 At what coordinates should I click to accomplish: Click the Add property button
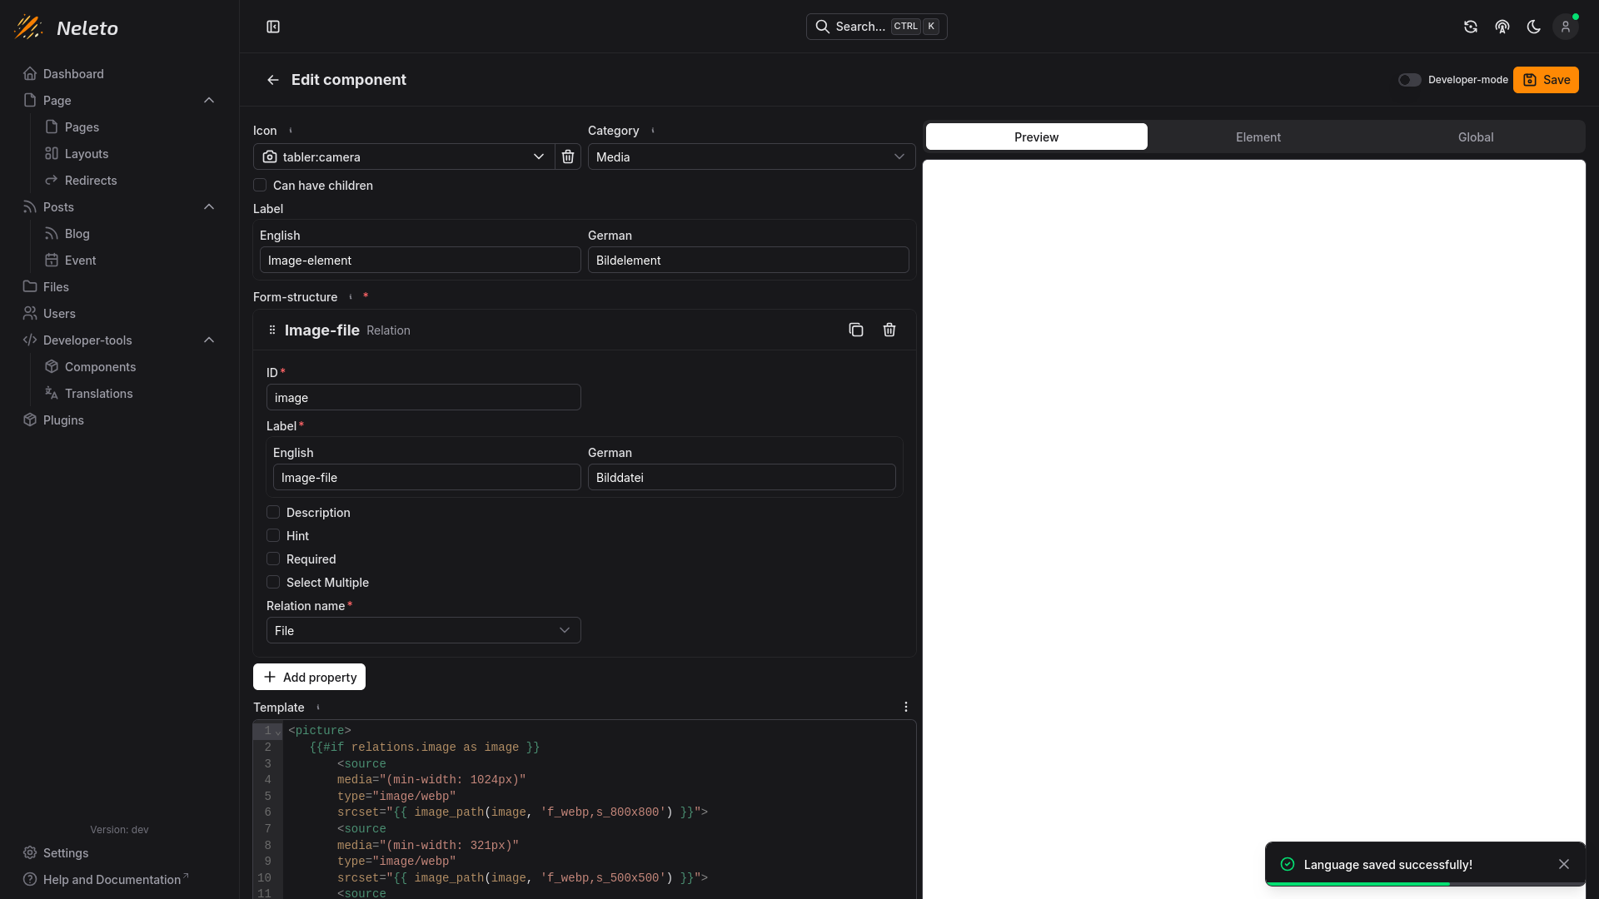[309, 677]
